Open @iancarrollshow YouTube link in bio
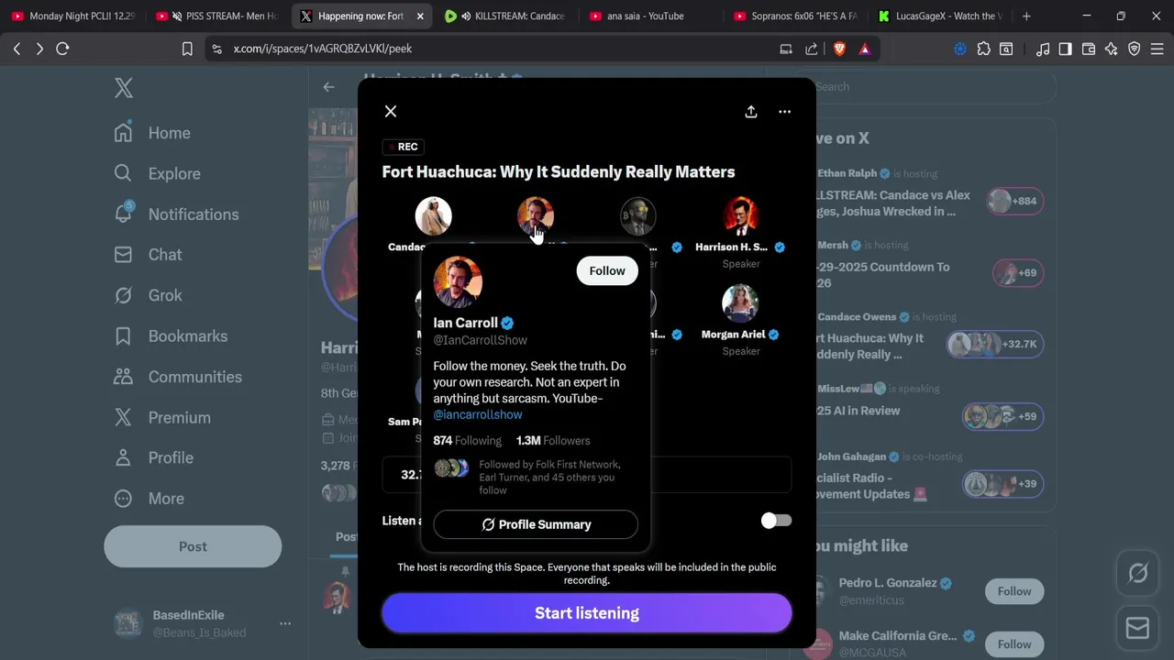Image resolution: width=1174 pixels, height=660 pixels. click(478, 414)
